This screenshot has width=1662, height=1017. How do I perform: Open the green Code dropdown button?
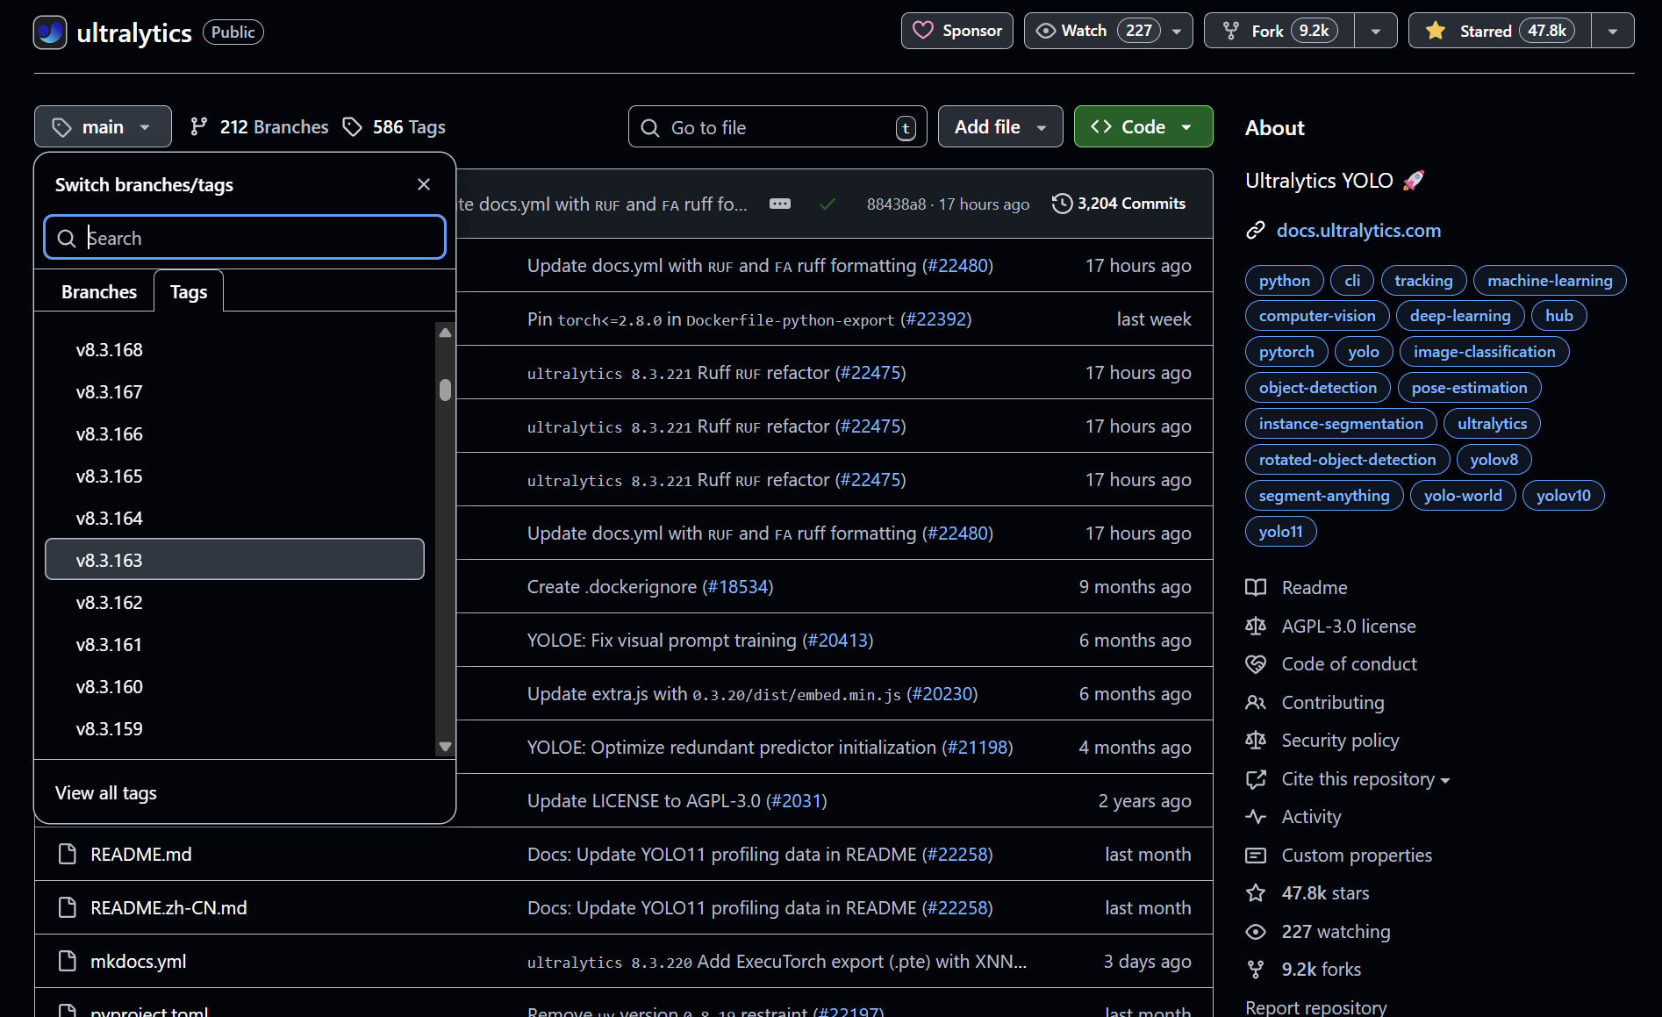click(1143, 127)
